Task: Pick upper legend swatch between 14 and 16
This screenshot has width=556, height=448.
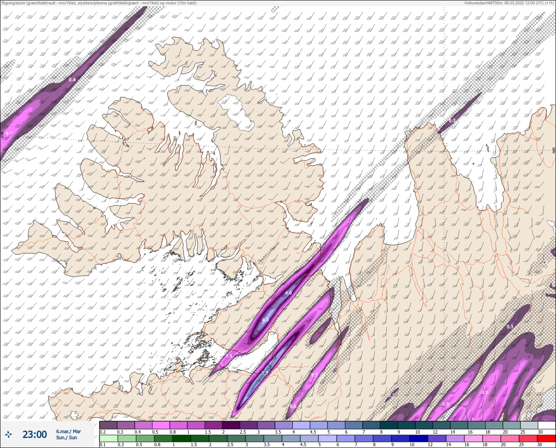Action: coord(459,425)
